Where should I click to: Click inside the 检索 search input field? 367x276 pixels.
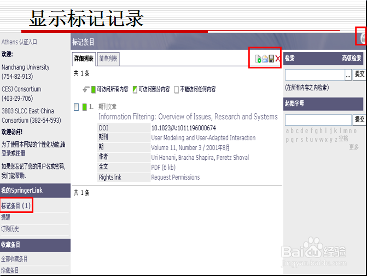[315, 75]
